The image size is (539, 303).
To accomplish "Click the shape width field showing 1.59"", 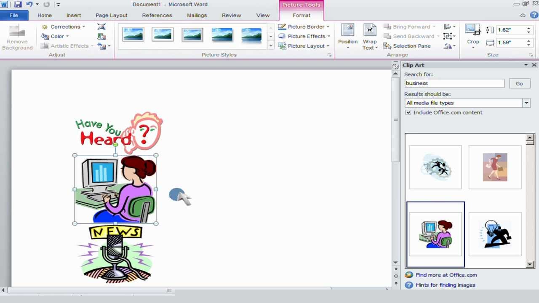I will click(x=510, y=43).
